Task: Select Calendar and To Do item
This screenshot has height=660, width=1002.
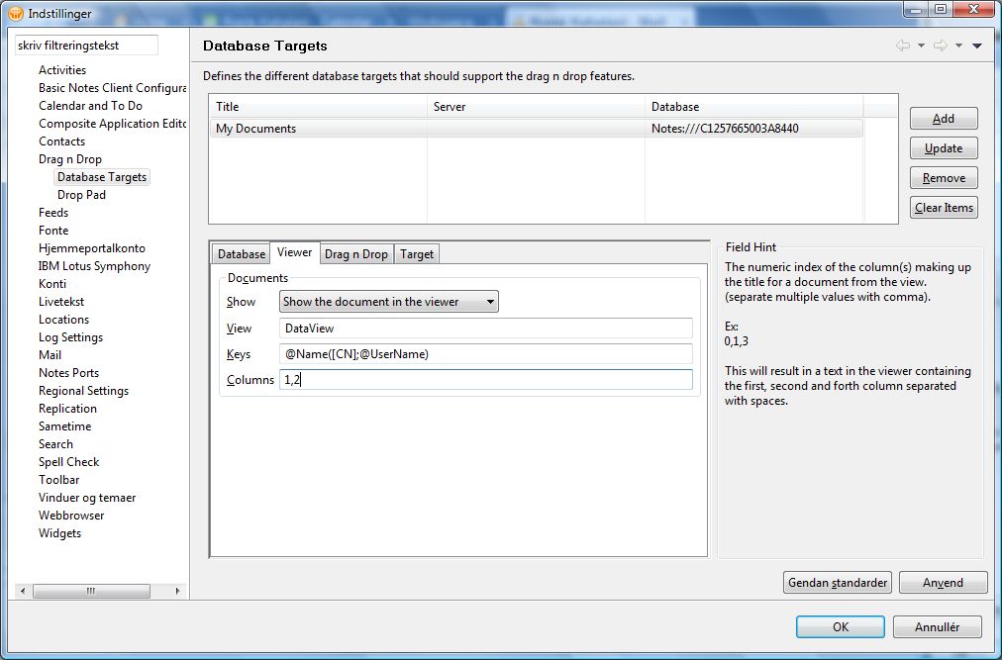Action: (90, 106)
